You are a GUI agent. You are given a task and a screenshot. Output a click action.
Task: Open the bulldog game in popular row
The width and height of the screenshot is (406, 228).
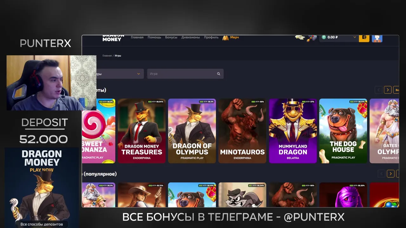pyautogui.click(x=192, y=195)
